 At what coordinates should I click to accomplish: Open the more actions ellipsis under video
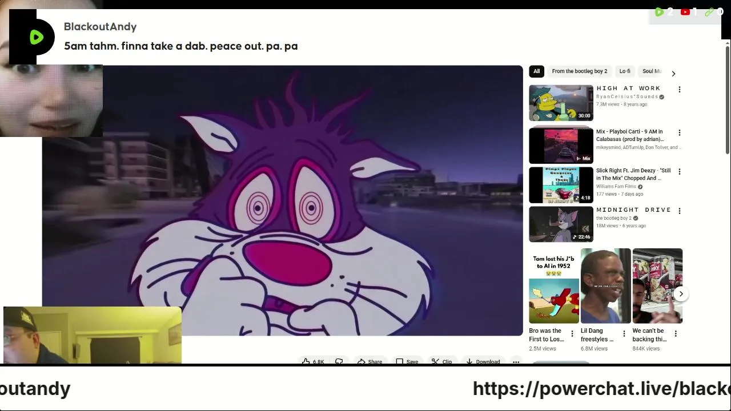point(516,361)
